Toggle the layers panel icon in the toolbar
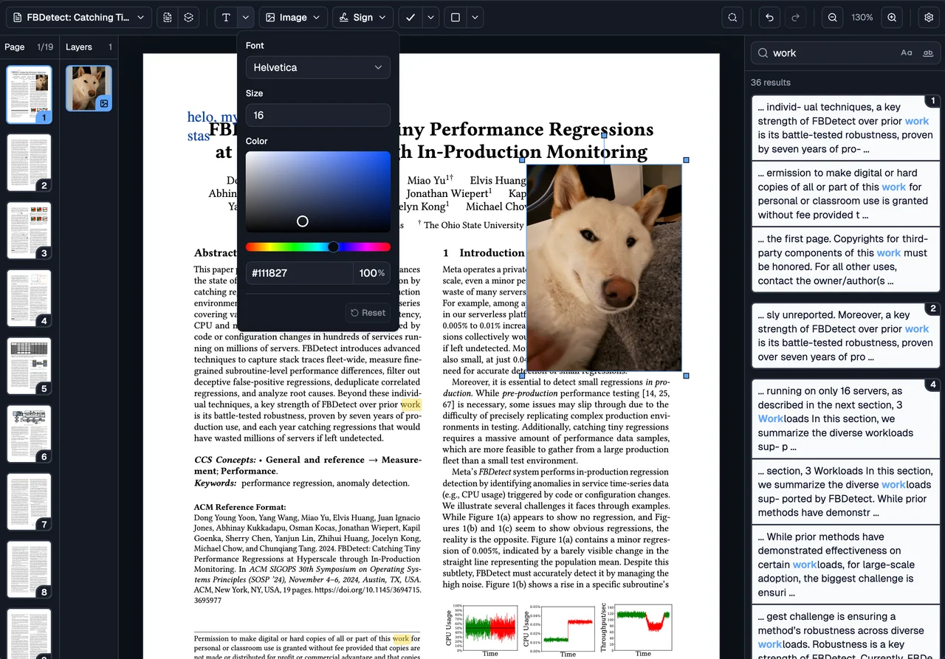Image resolution: width=945 pixels, height=659 pixels. (x=189, y=17)
